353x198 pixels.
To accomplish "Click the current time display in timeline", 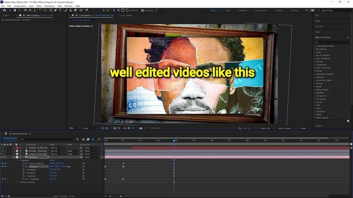I will point(10,138).
